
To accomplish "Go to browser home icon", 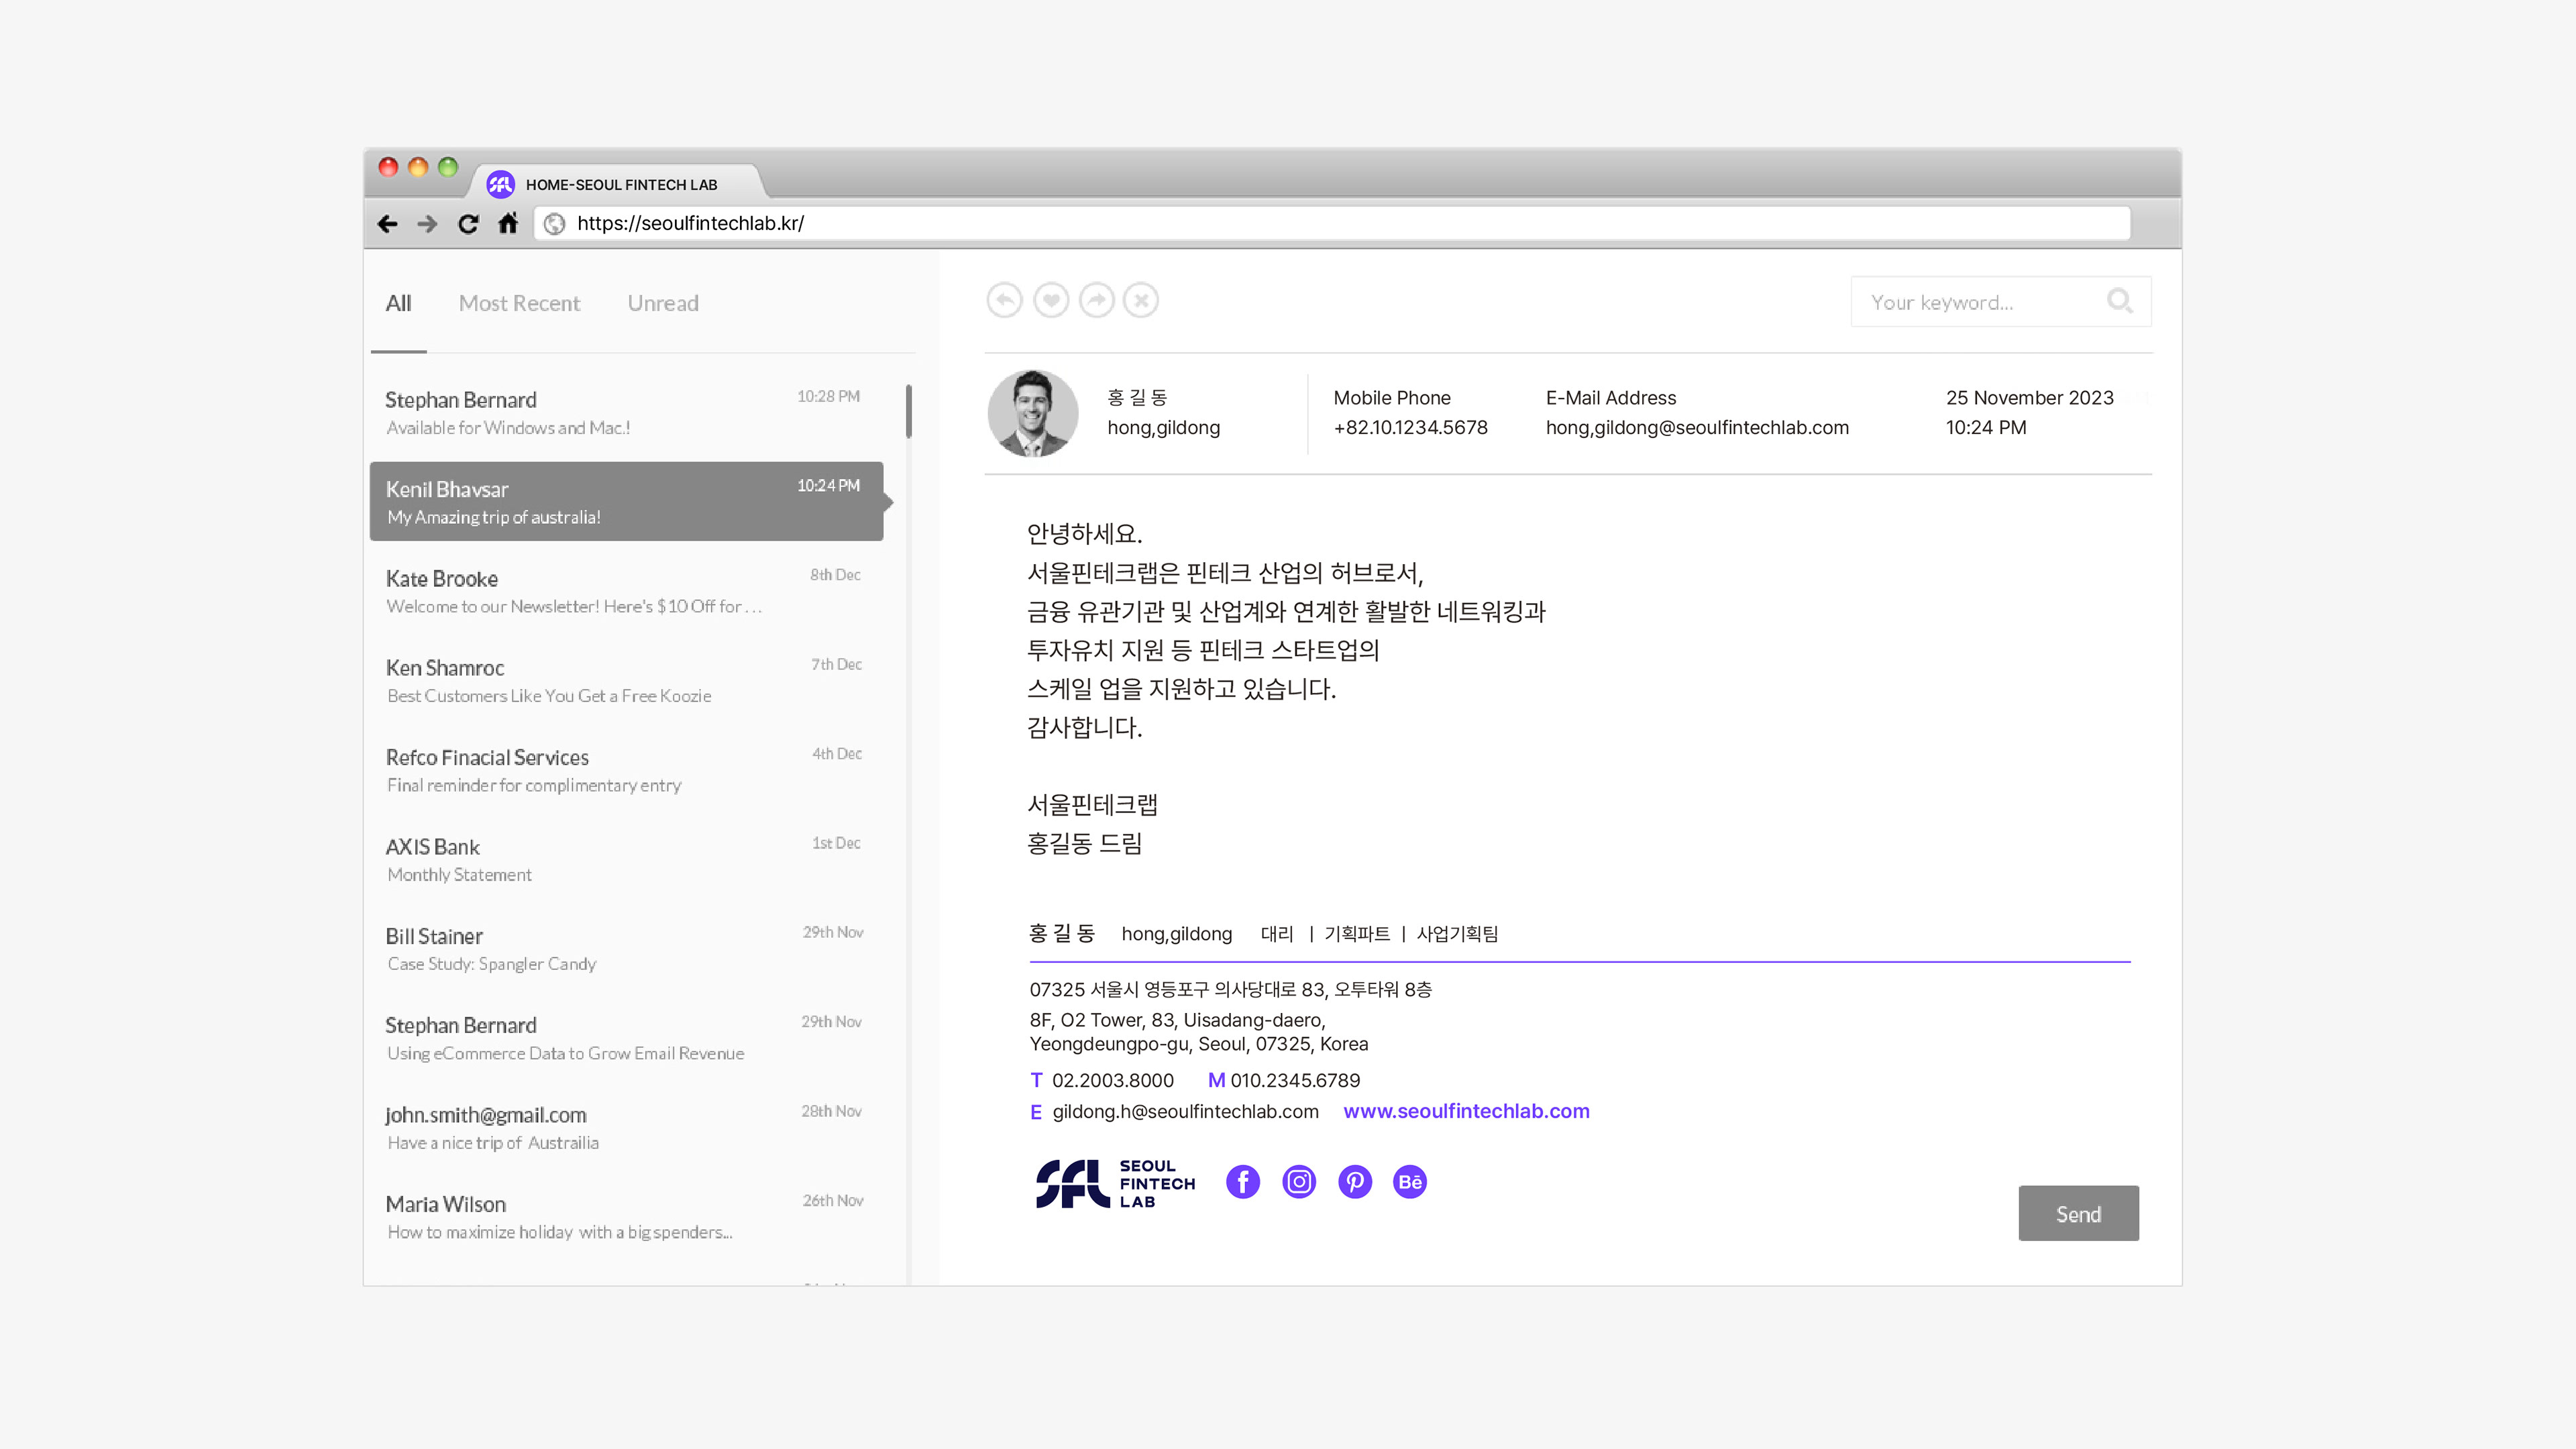I will pyautogui.click(x=508, y=223).
